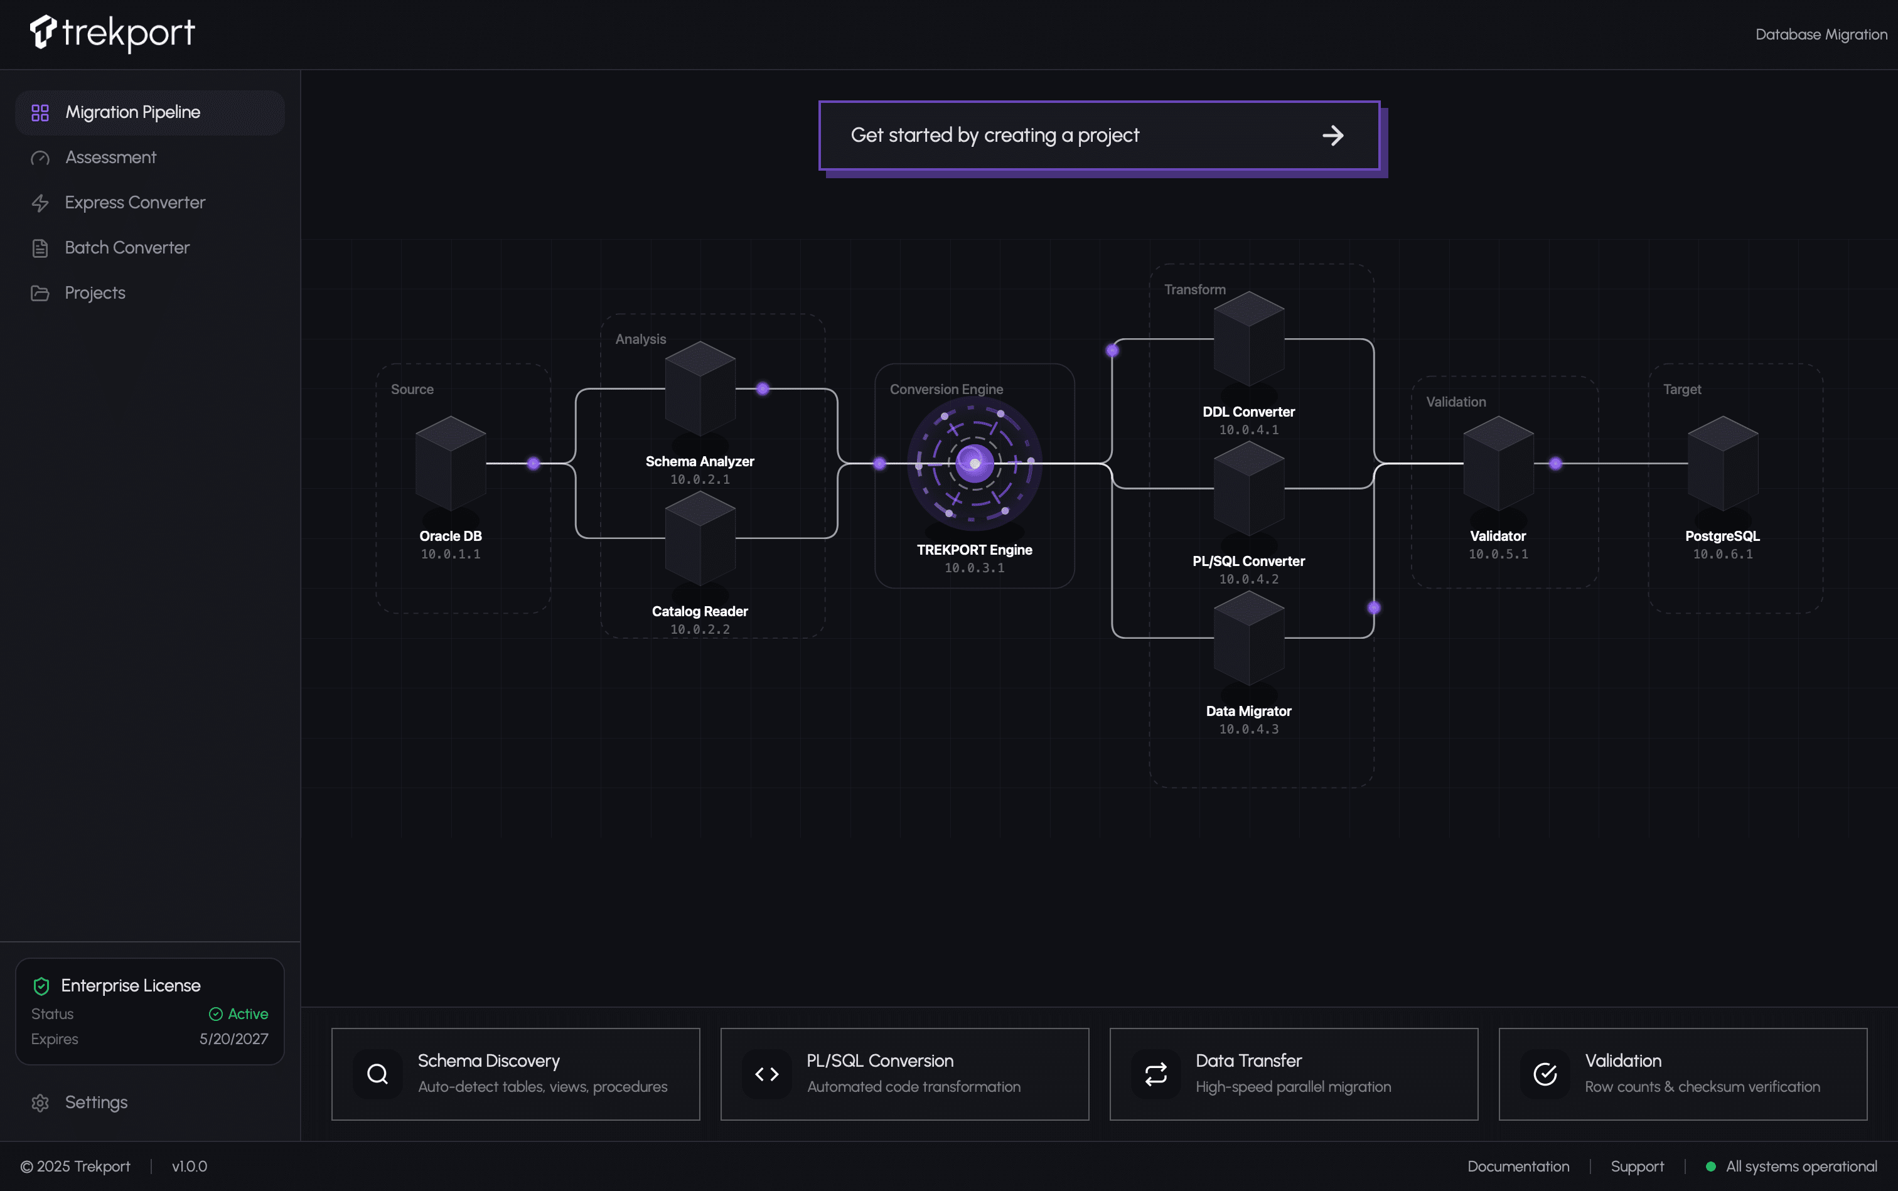
Task: Click the Source group label
Action: point(412,389)
